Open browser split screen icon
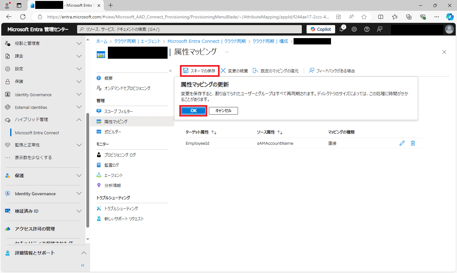The image size is (457, 273). click(x=381, y=17)
